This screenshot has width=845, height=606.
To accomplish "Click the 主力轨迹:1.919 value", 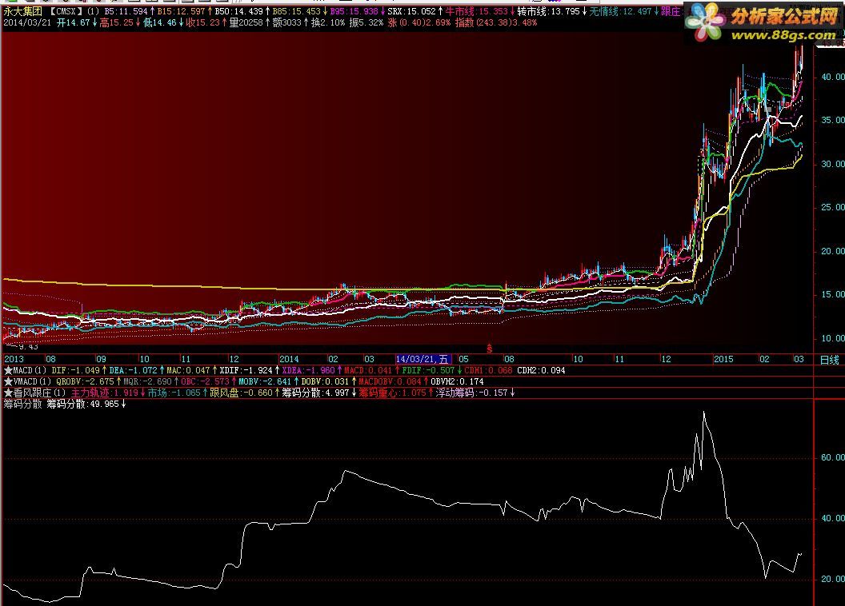I will pos(105,393).
